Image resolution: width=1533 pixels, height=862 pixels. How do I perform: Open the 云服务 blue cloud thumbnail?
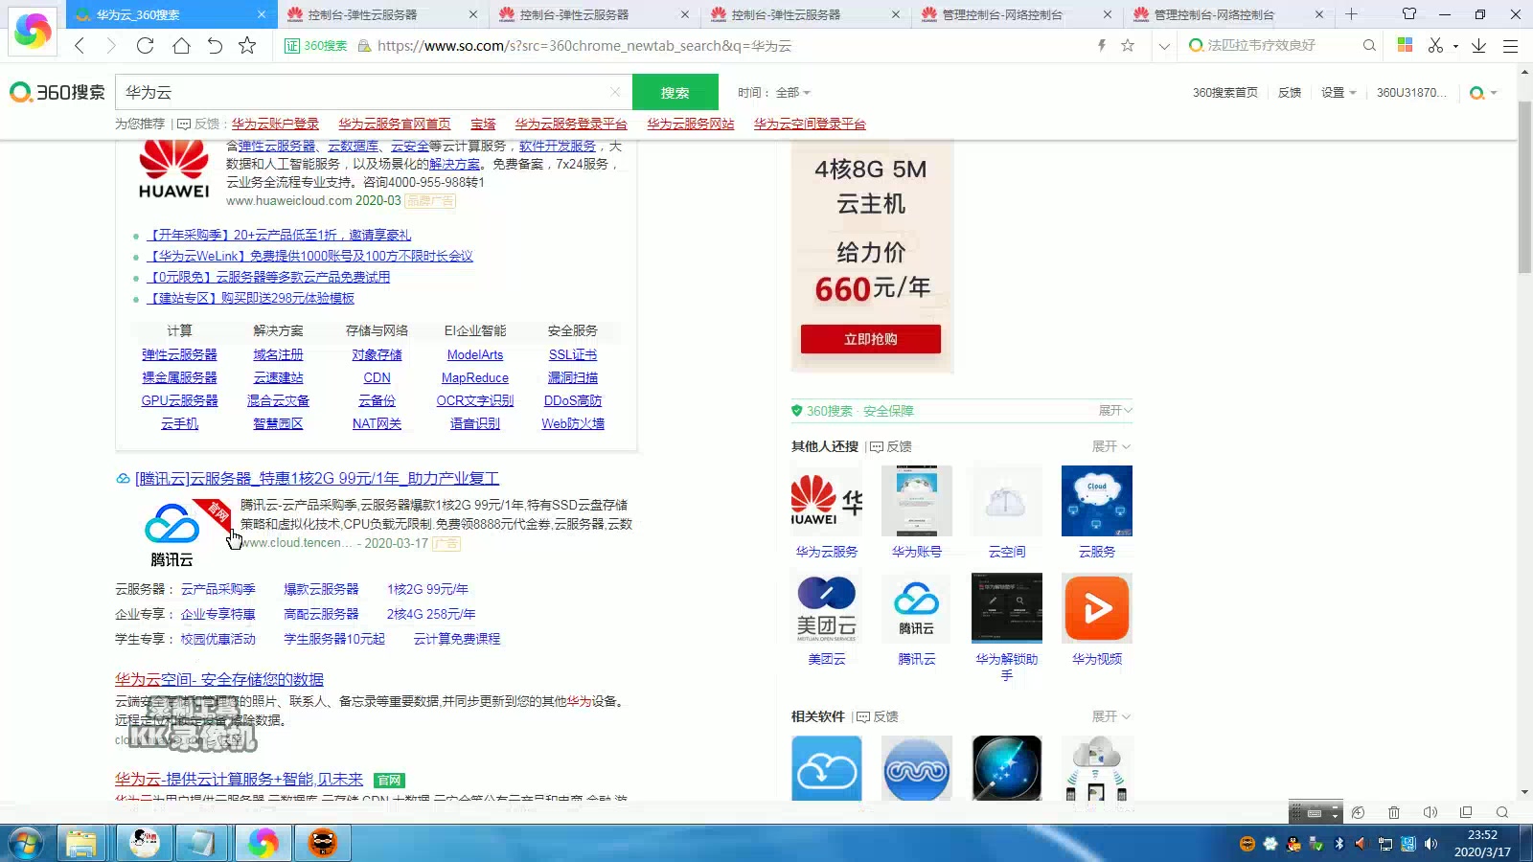pyautogui.click(x=1097, y=501)
